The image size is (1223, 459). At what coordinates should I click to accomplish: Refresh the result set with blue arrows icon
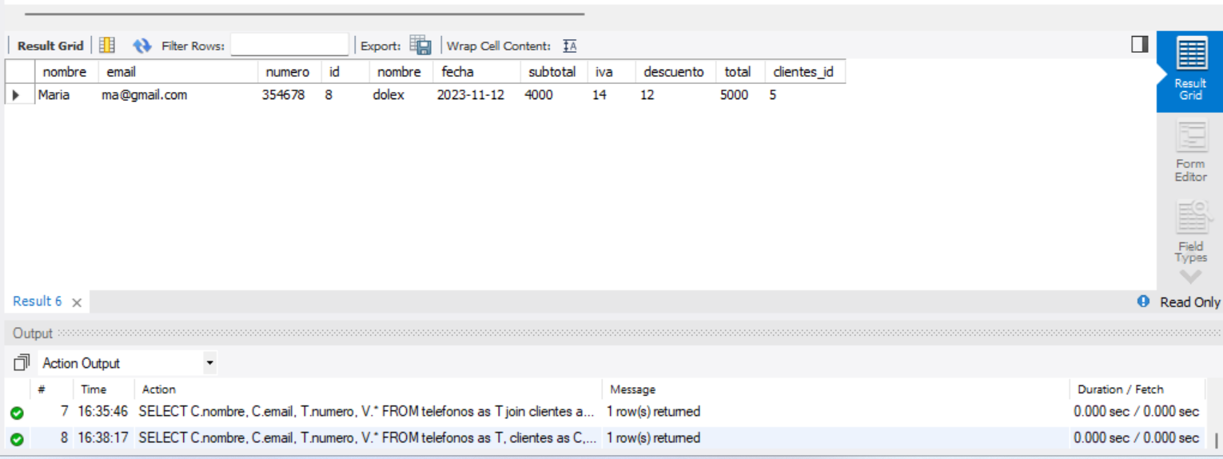142,46
